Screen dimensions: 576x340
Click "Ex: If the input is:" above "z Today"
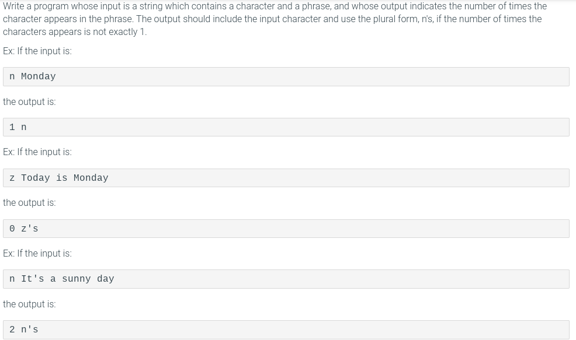click(37, 152)
